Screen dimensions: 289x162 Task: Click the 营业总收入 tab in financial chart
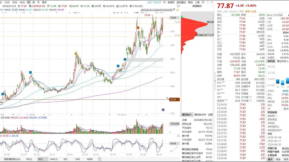coord(283,61)
